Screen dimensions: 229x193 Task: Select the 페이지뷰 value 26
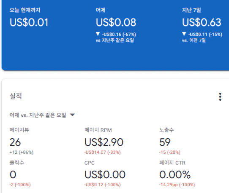15,142
